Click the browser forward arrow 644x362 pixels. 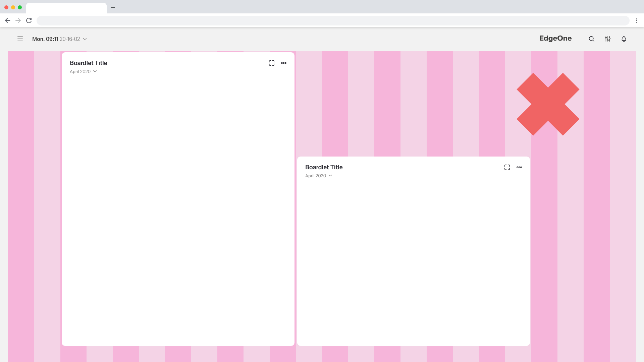[x=18, y=20]
